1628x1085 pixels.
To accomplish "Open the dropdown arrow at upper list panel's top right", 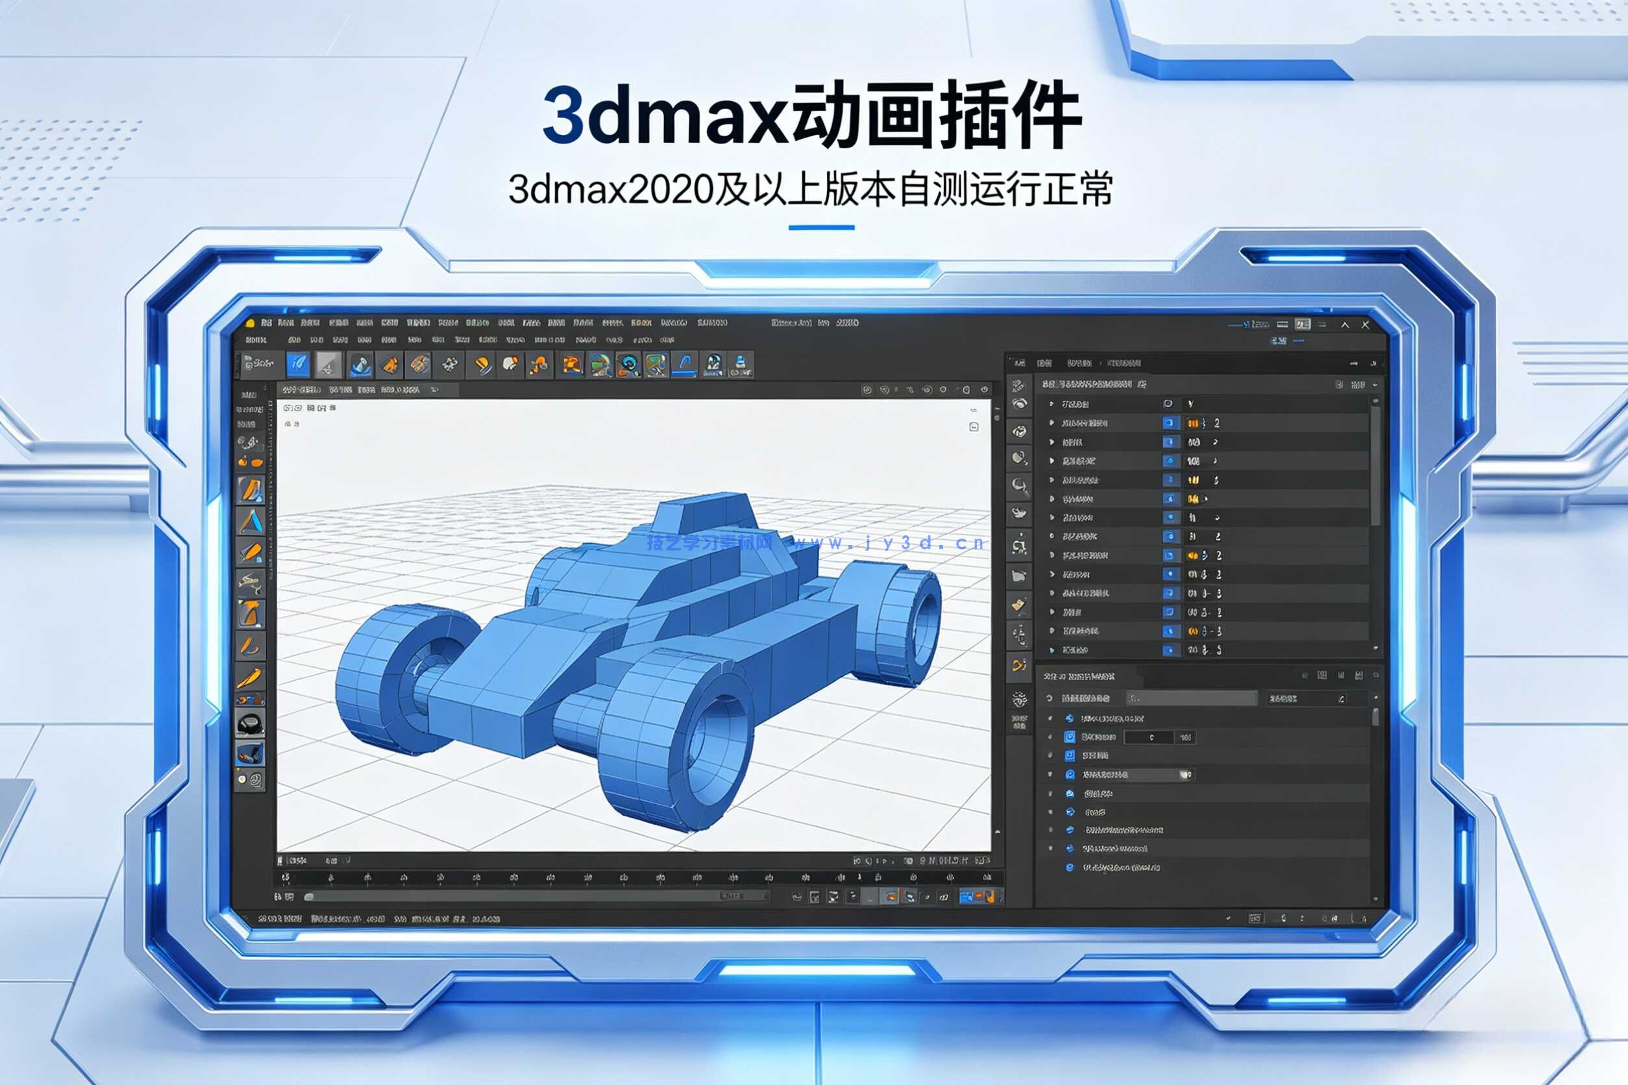I will pyautogui.click(x=1375, y=384).
